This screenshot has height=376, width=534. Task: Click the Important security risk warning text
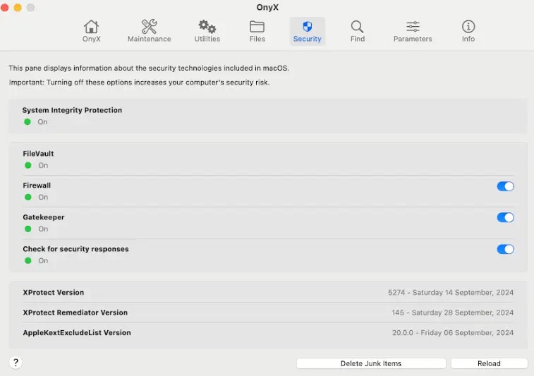pos(139,83)
